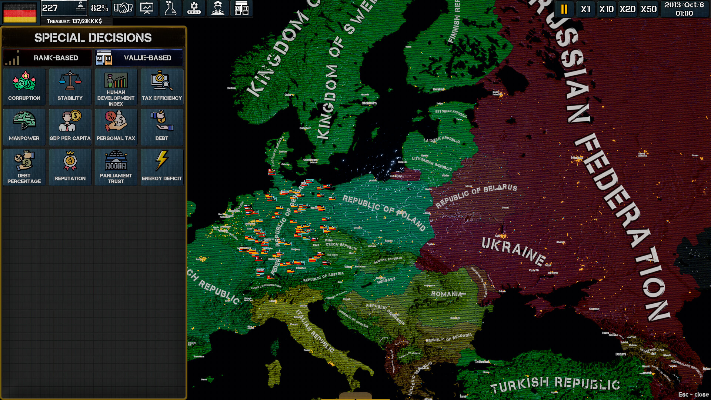Set game speed to X50
The width and height of the screenshot is (711, 400).
click(649, 9)
